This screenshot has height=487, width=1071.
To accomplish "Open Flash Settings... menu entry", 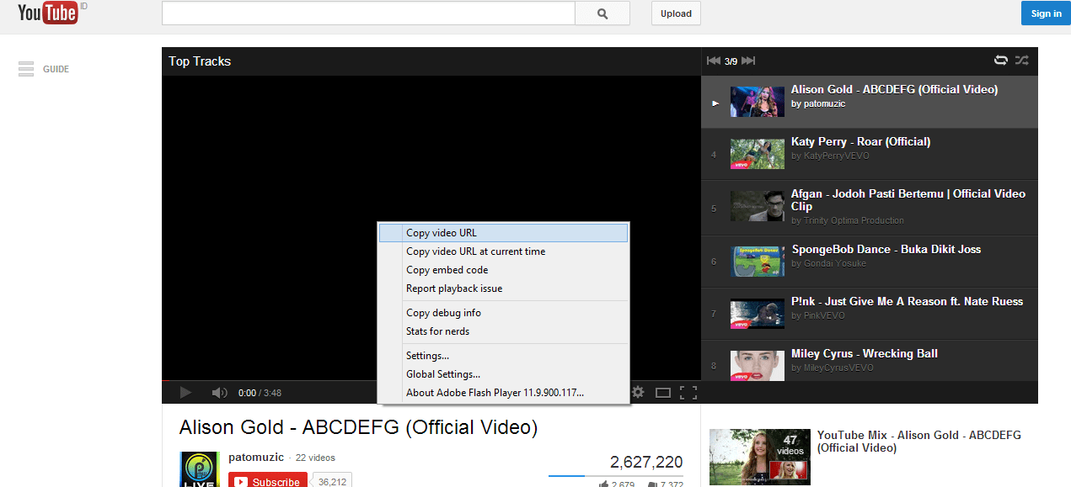I will pos(503,356).
